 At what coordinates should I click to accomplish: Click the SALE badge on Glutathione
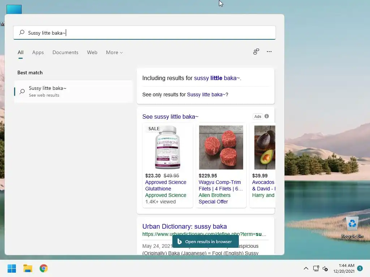click(154, 129)
